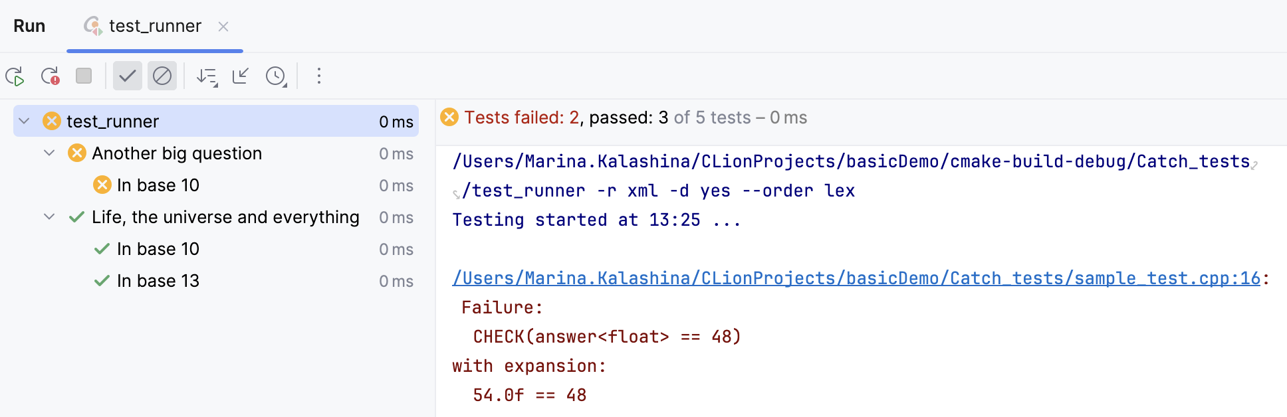Open the test history clock icon
This screenshot has width=1287, height=417.
coord(275,76)
